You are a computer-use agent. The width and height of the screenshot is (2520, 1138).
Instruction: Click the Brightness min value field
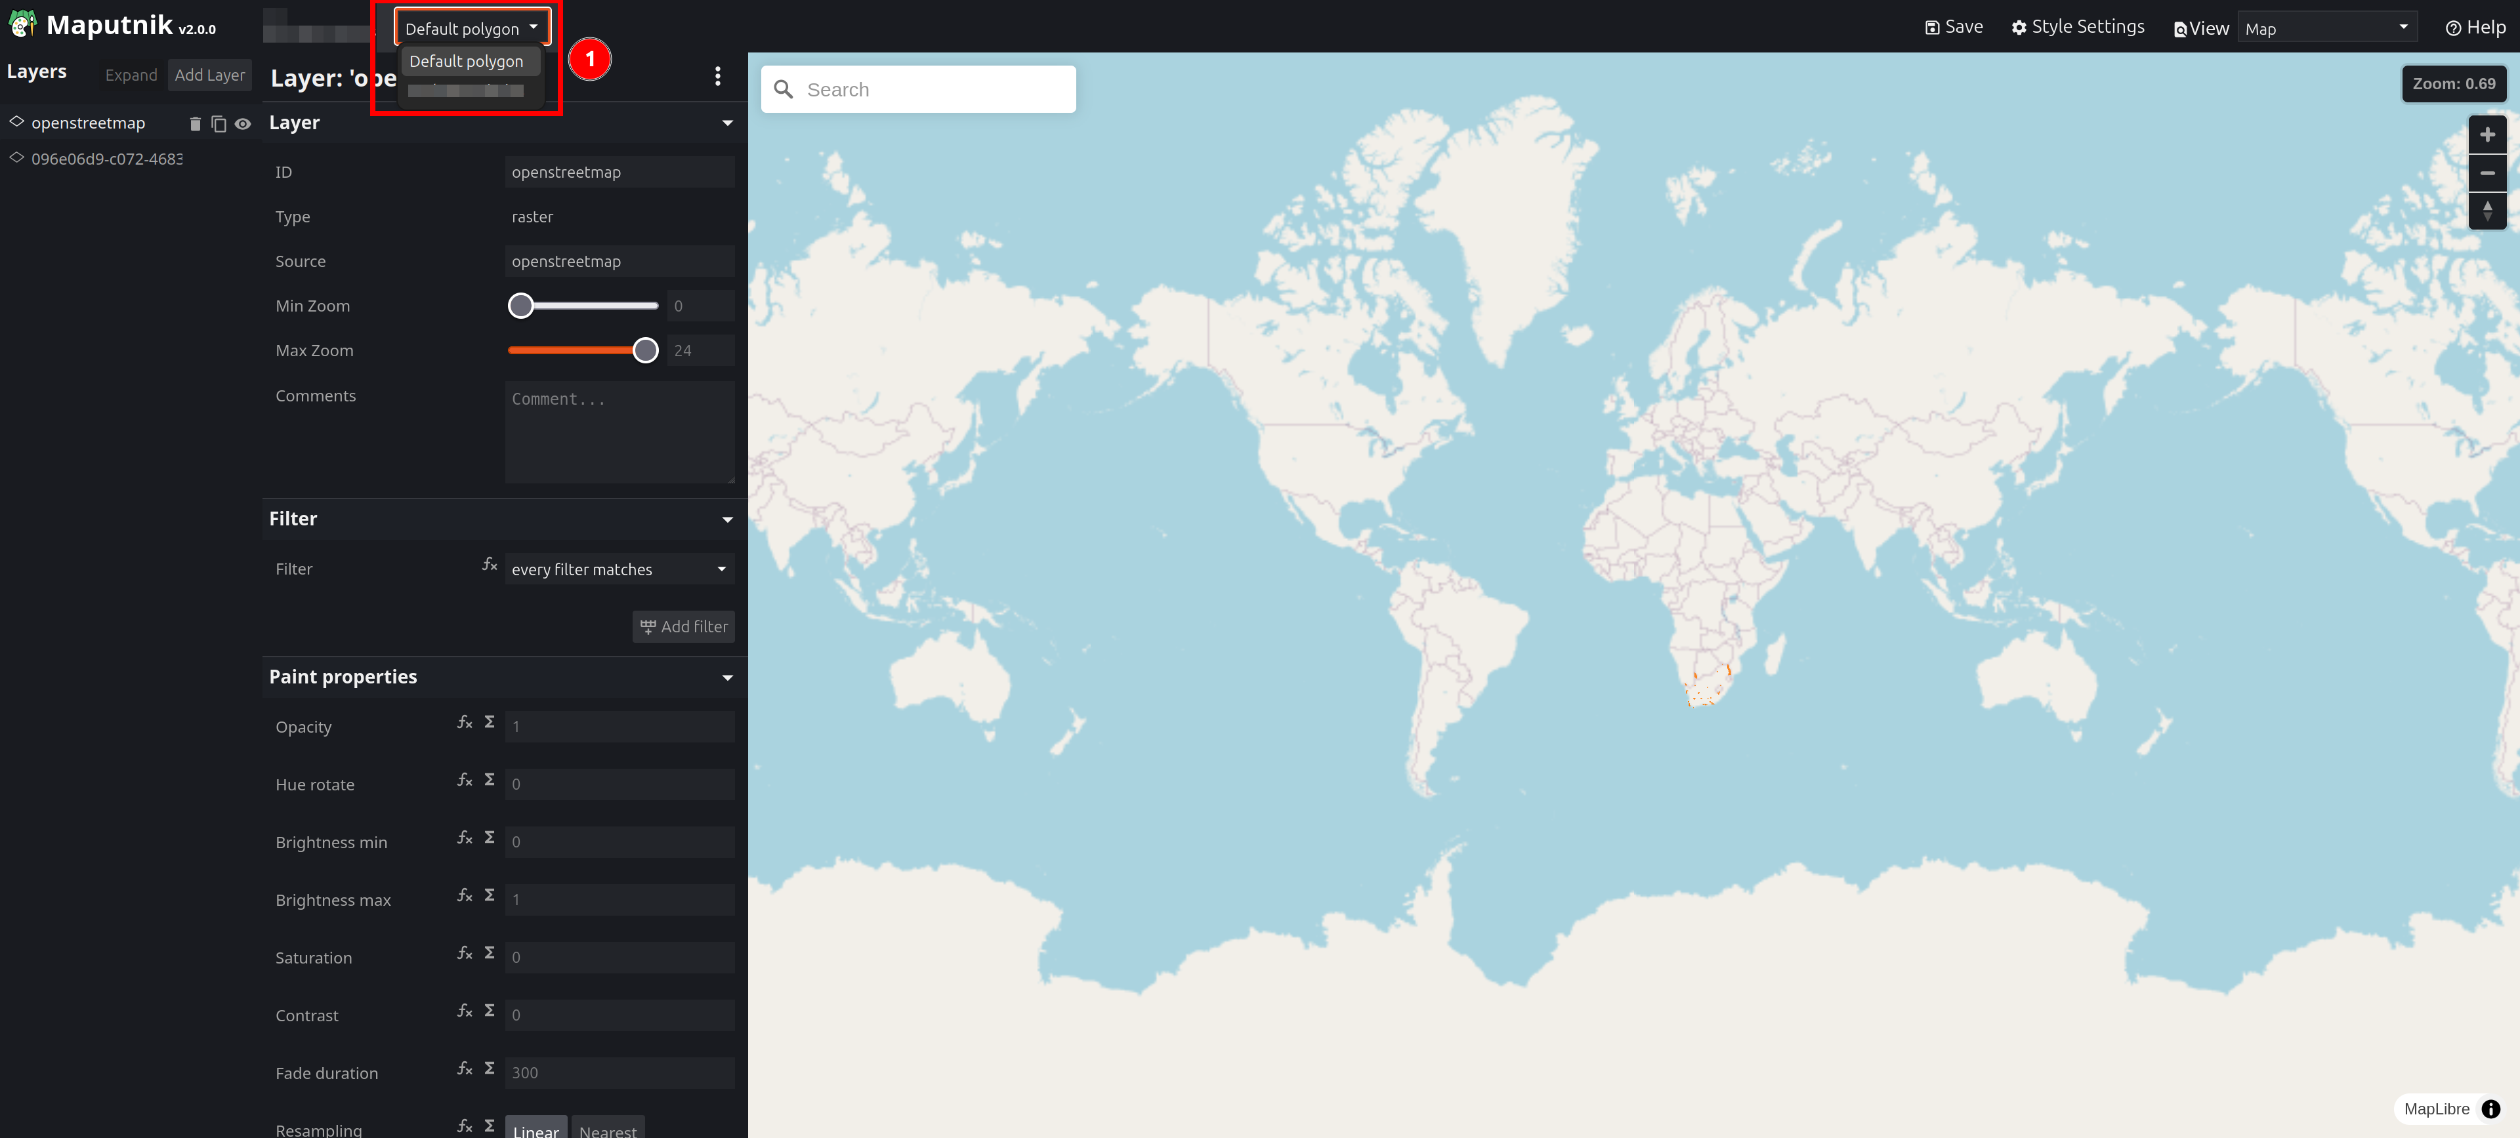(619, 842)
